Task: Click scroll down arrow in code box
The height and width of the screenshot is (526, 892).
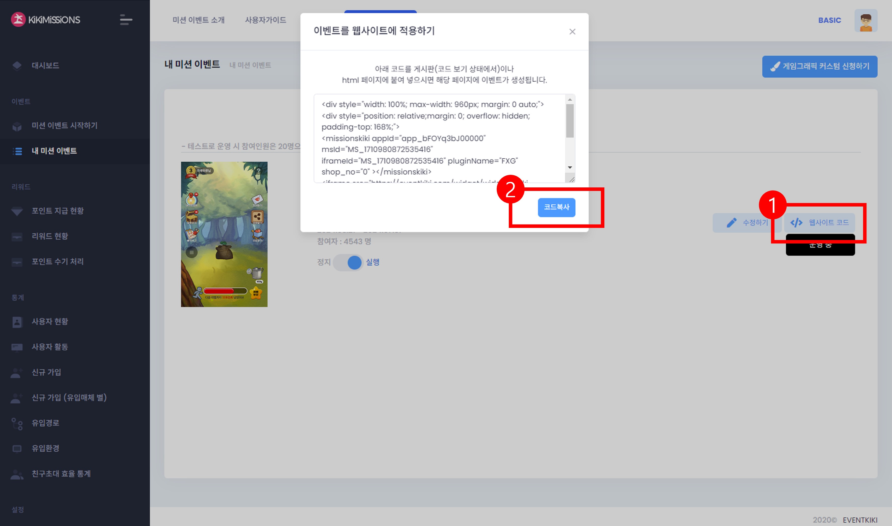Action: pyautogui.click(x=570, y=168)
